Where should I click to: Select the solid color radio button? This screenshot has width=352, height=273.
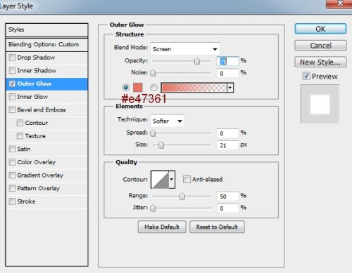click(x=126, y=88)
